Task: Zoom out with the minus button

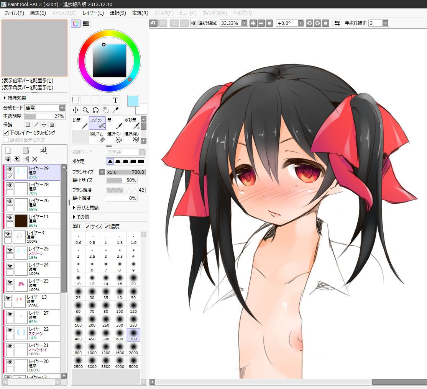Action: 261,23
